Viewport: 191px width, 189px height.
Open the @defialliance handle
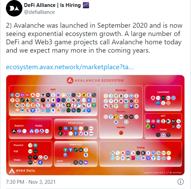pos(40,12)
